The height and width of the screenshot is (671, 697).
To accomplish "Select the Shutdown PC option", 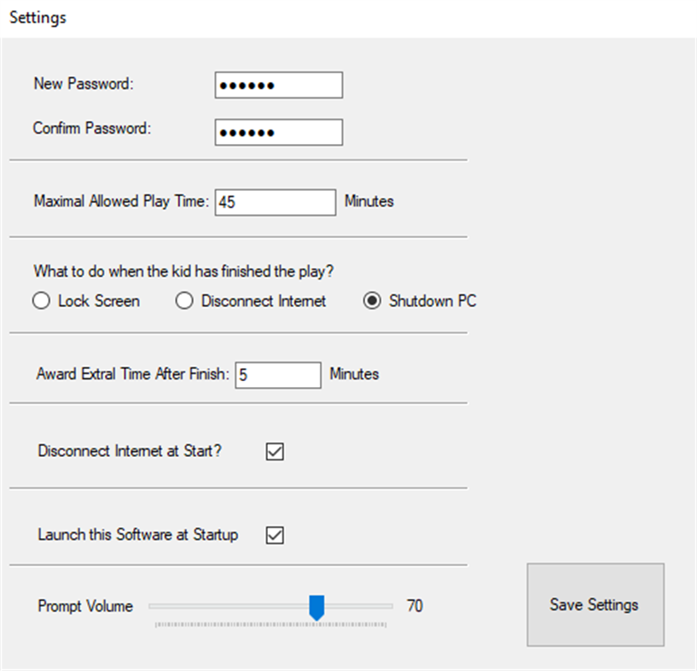I will 372,301.
